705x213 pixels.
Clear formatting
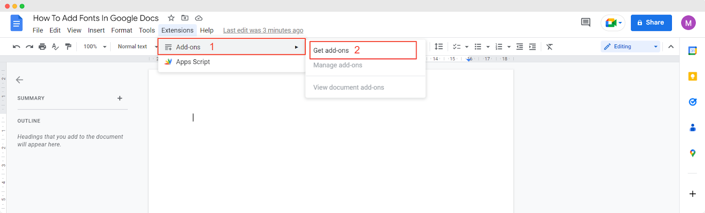click(x=549, y=47)
